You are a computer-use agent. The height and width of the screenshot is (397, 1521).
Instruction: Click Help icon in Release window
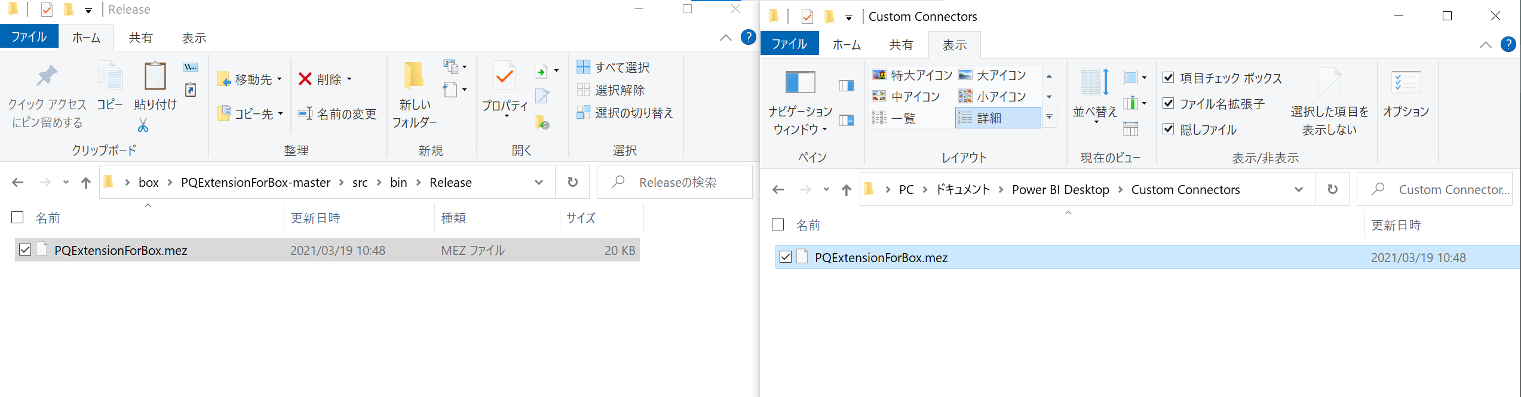tap(748, 37)
